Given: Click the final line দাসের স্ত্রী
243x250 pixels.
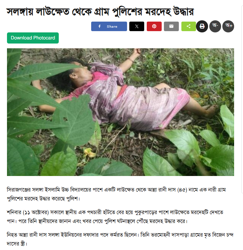Looking at the screenshot, I should [17, 244].
